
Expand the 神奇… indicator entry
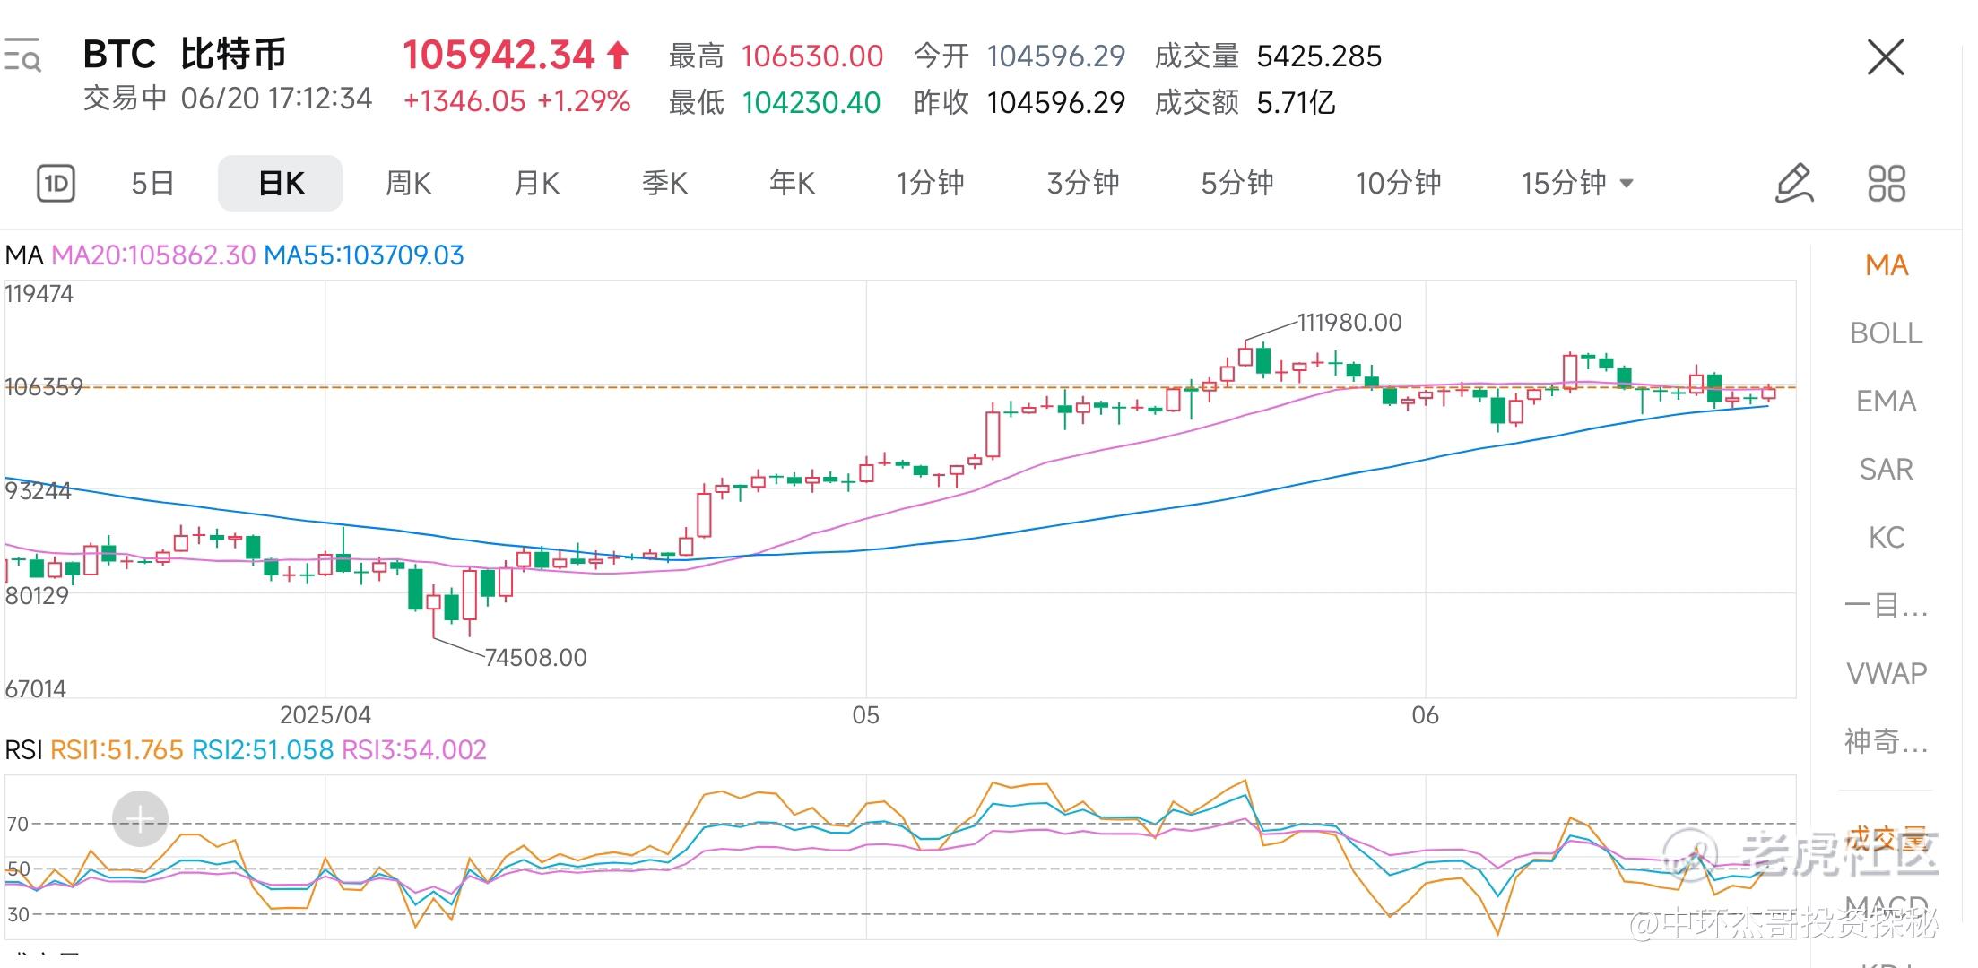(1886, 741)
